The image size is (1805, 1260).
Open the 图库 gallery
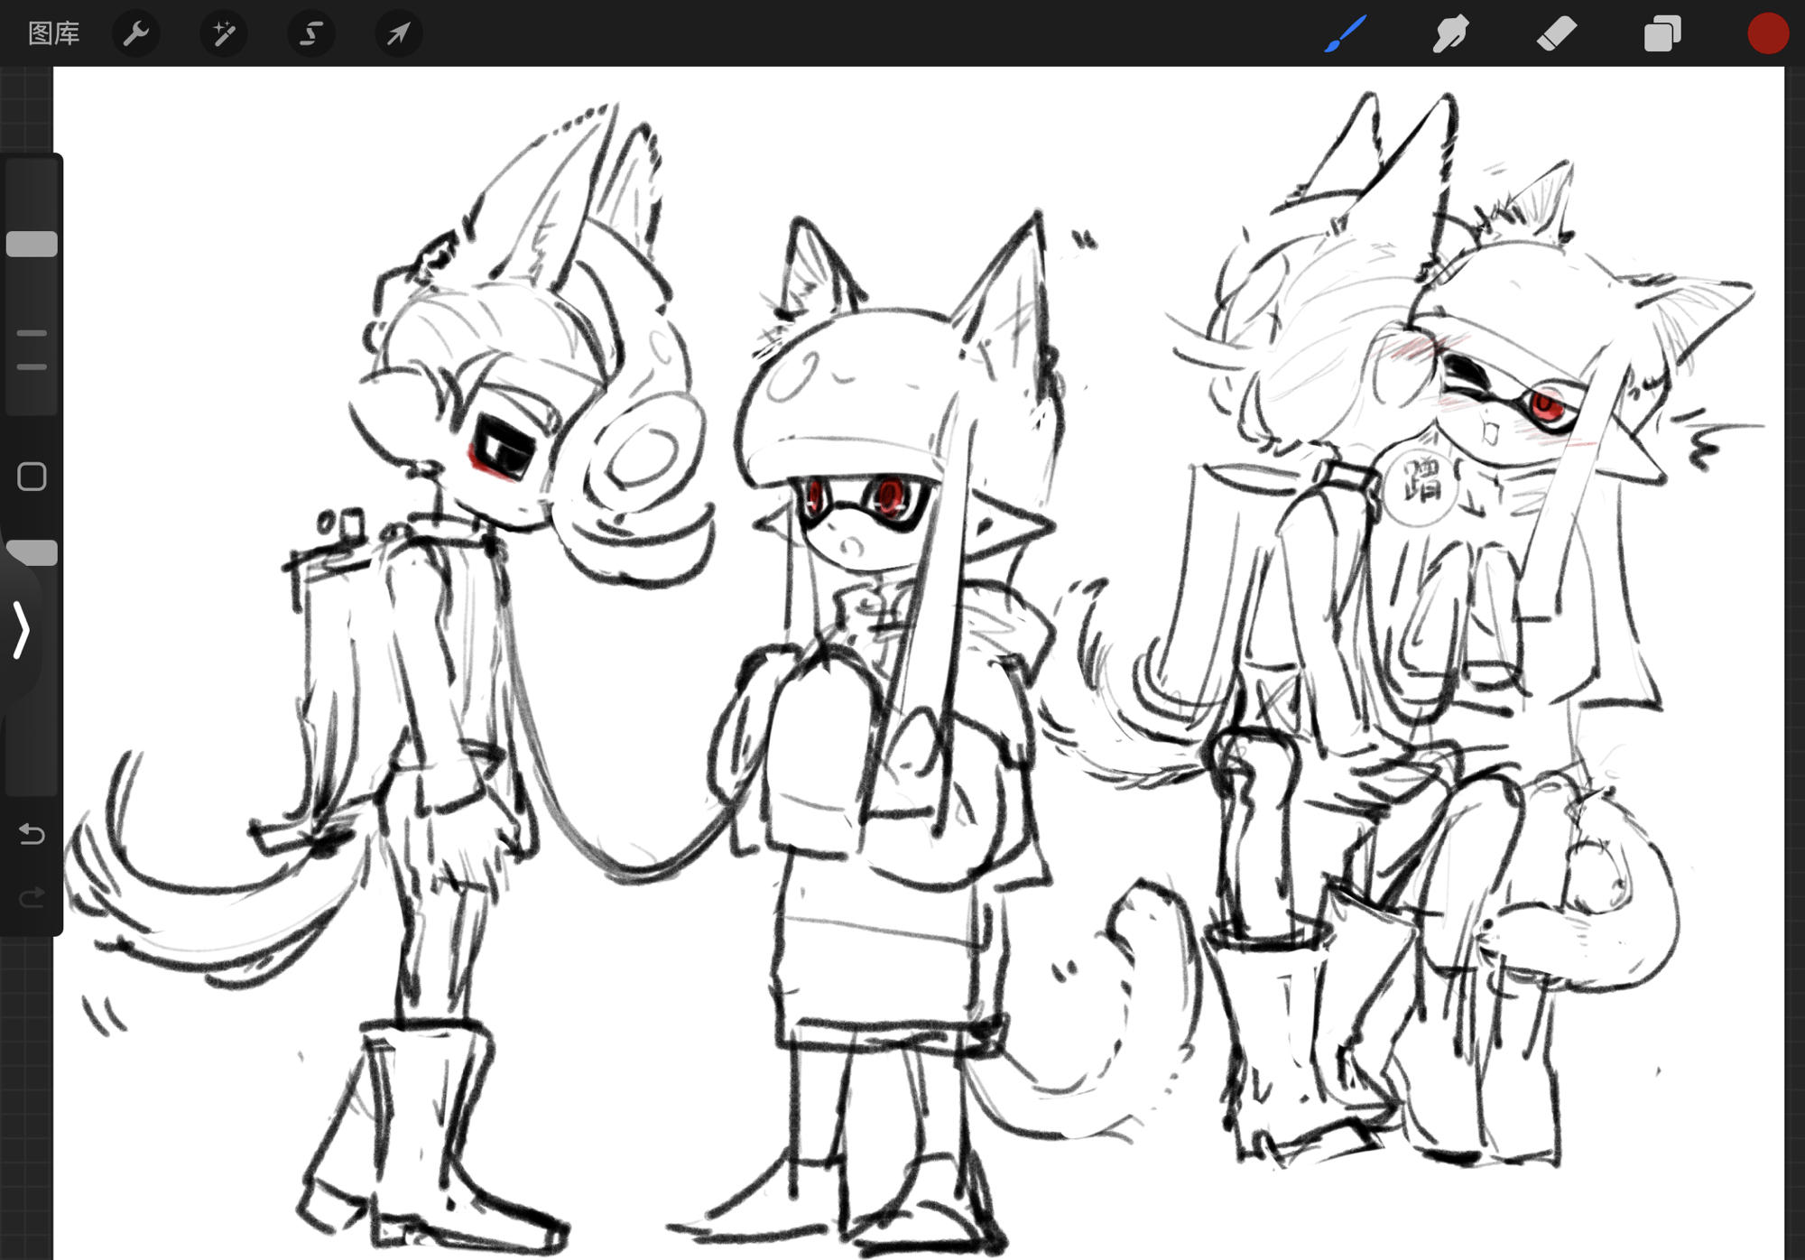click(53, 33)
